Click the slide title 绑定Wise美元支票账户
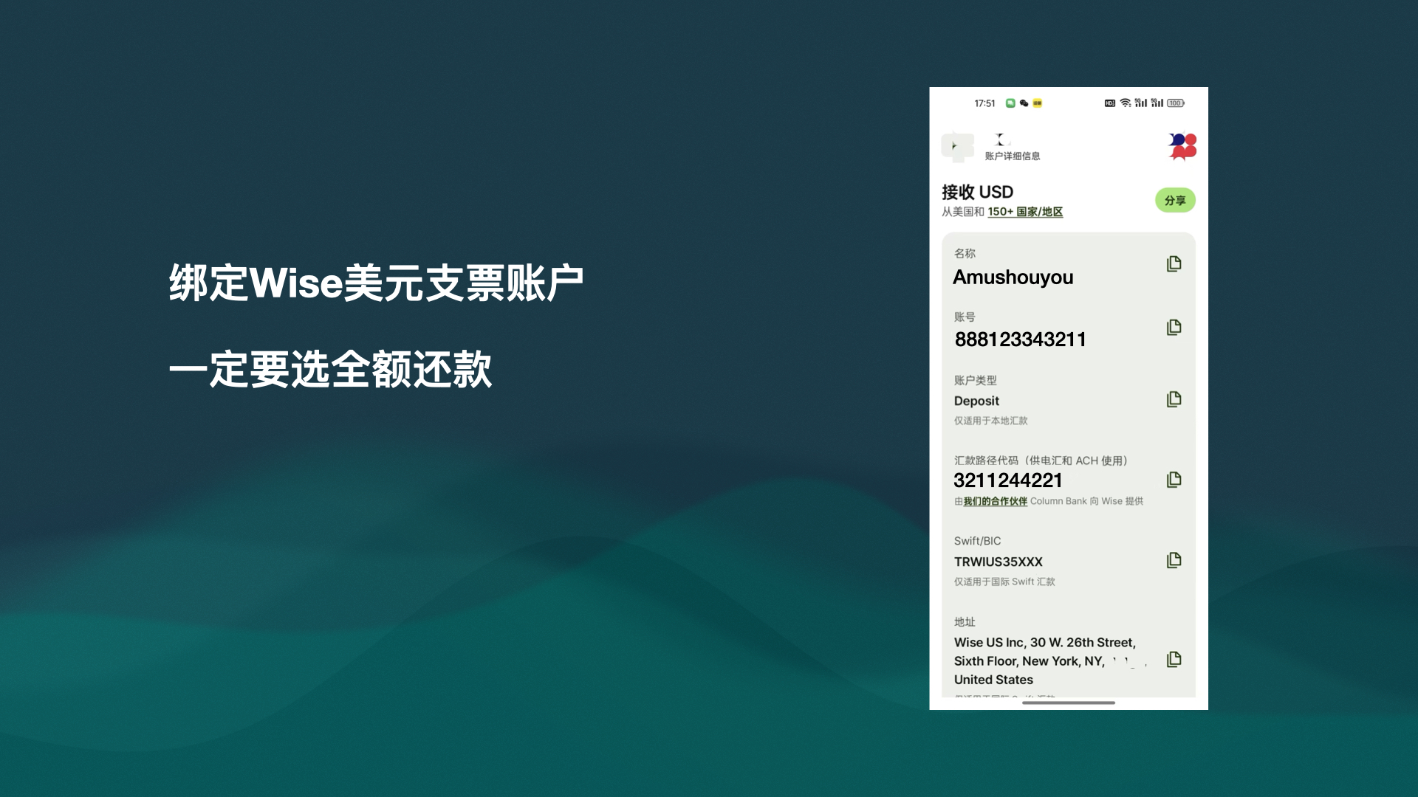 pos(377,283)
